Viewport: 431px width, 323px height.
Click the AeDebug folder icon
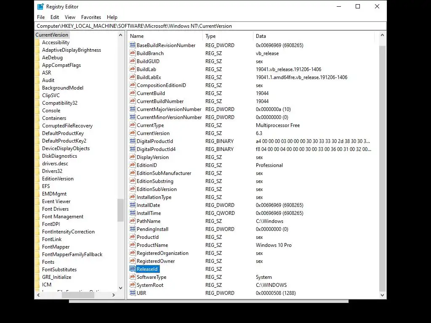coord(37,58)
